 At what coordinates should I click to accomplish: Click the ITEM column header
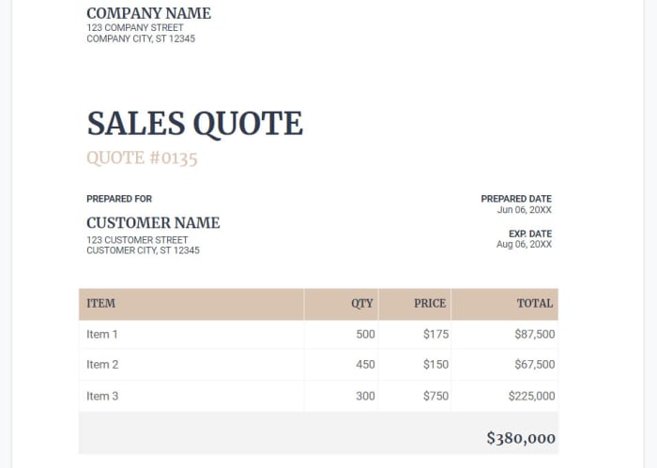pos(101,304)
